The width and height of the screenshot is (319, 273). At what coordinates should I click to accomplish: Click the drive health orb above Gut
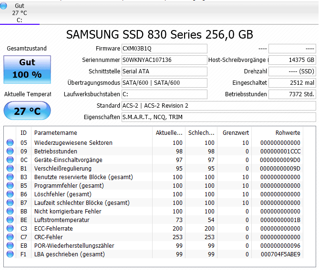pyautogui.click(x=4, y=6)
